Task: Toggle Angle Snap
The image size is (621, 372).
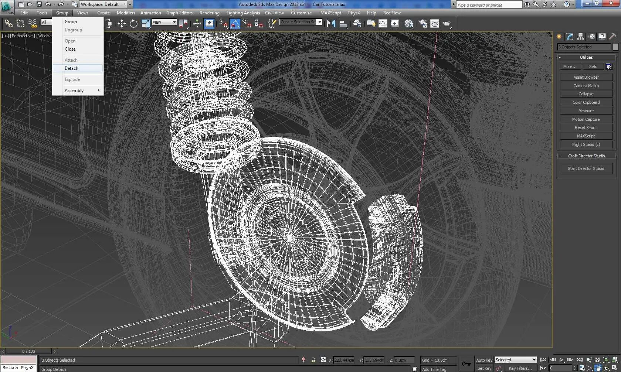Action: pyautogui.click(x=235, y=24)
